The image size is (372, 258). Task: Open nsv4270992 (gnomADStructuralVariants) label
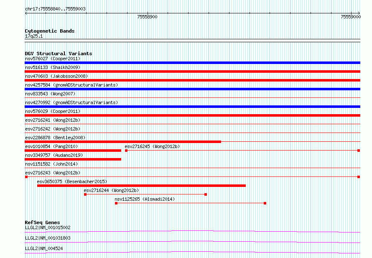(71, 102)
